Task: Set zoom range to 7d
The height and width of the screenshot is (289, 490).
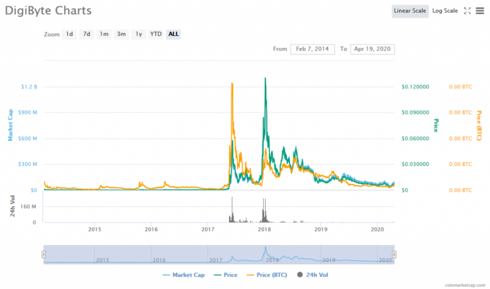Action: [87, 34]
